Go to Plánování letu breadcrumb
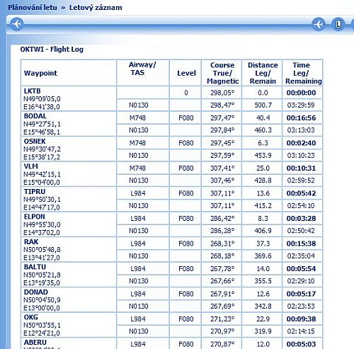Viewport: 354px width, 349px height. coord(33,8)
